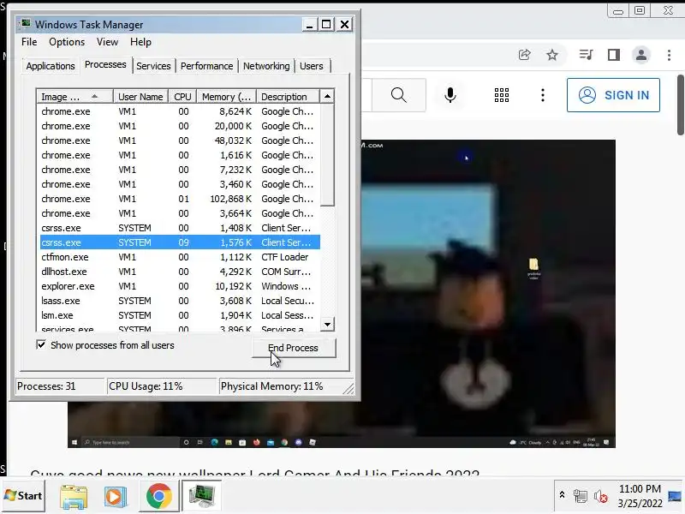Image resolution: width=685 pixels, height=514 pixels.
Task: Open YouTube settings three-dot menu
Action: (543, 95)
